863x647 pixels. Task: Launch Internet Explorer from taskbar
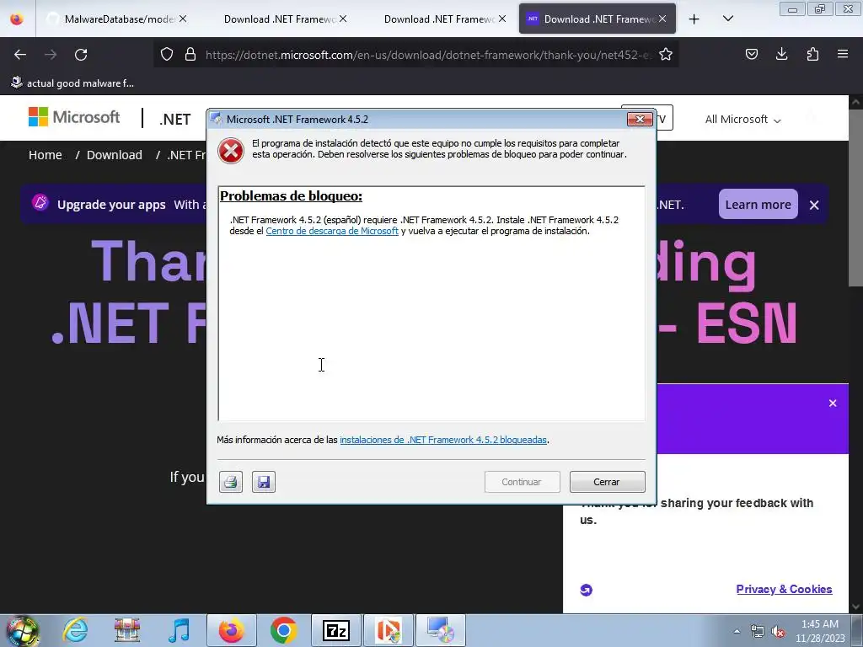coord(75,630)
